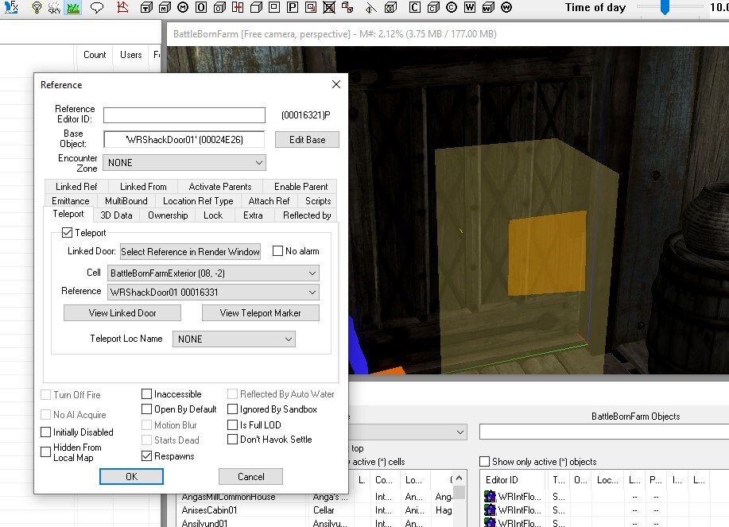The height and width of the screenshot is (527, 729).
Task: Click the cube icon labeled W
Action: click(x=488, y=7)
